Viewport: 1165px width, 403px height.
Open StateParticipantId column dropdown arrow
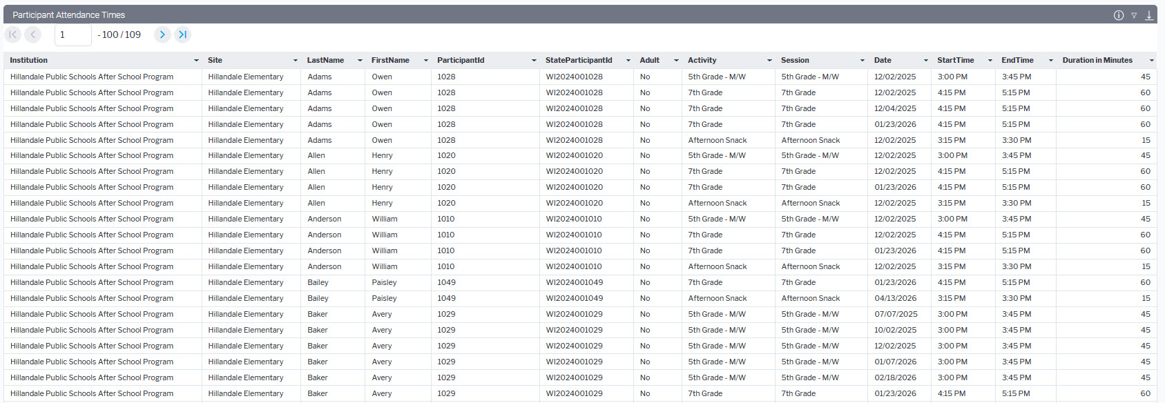pos(628,61)
